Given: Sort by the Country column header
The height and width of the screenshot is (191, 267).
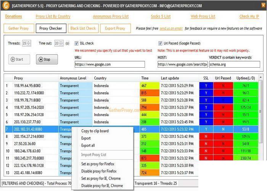Looking at the screenshot, I should (116, 78).
